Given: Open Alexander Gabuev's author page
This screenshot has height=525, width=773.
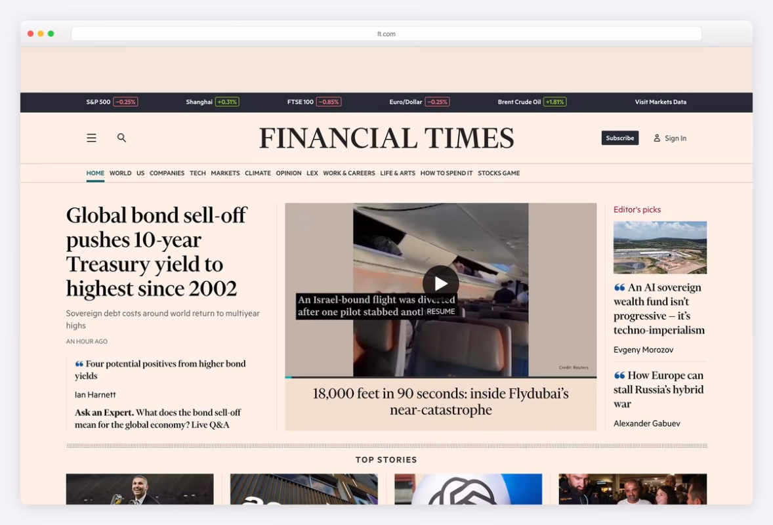Looking at the screenshot, I should pos(647,423).
